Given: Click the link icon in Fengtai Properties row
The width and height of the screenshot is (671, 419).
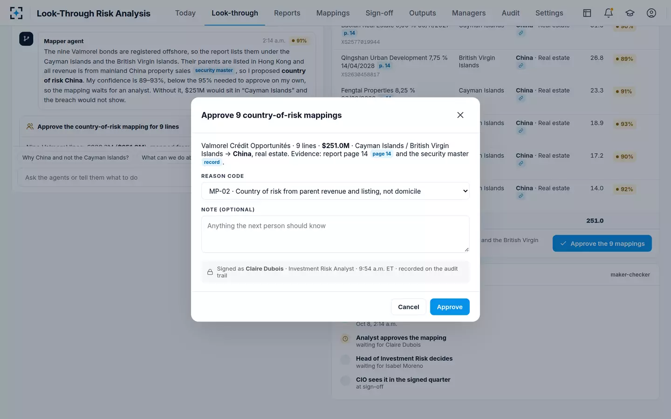Looking at the screenshot, I should pyautogui.click(x=521, y=98).
